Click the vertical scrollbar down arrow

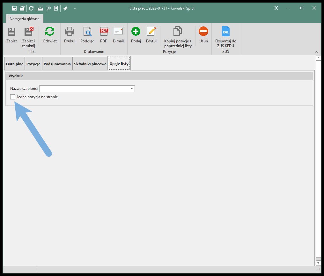(x=318, y=263)
